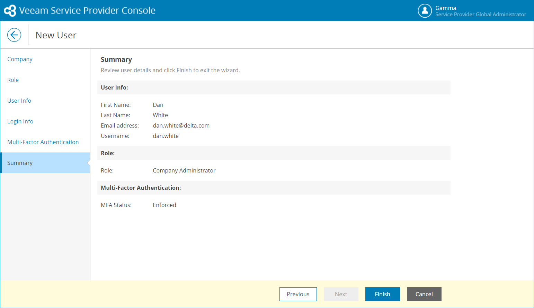Click the email dan.white@delta.com
Image resolution: width=534 pixels, height=308 pixels.
click(x=181, y=125)
